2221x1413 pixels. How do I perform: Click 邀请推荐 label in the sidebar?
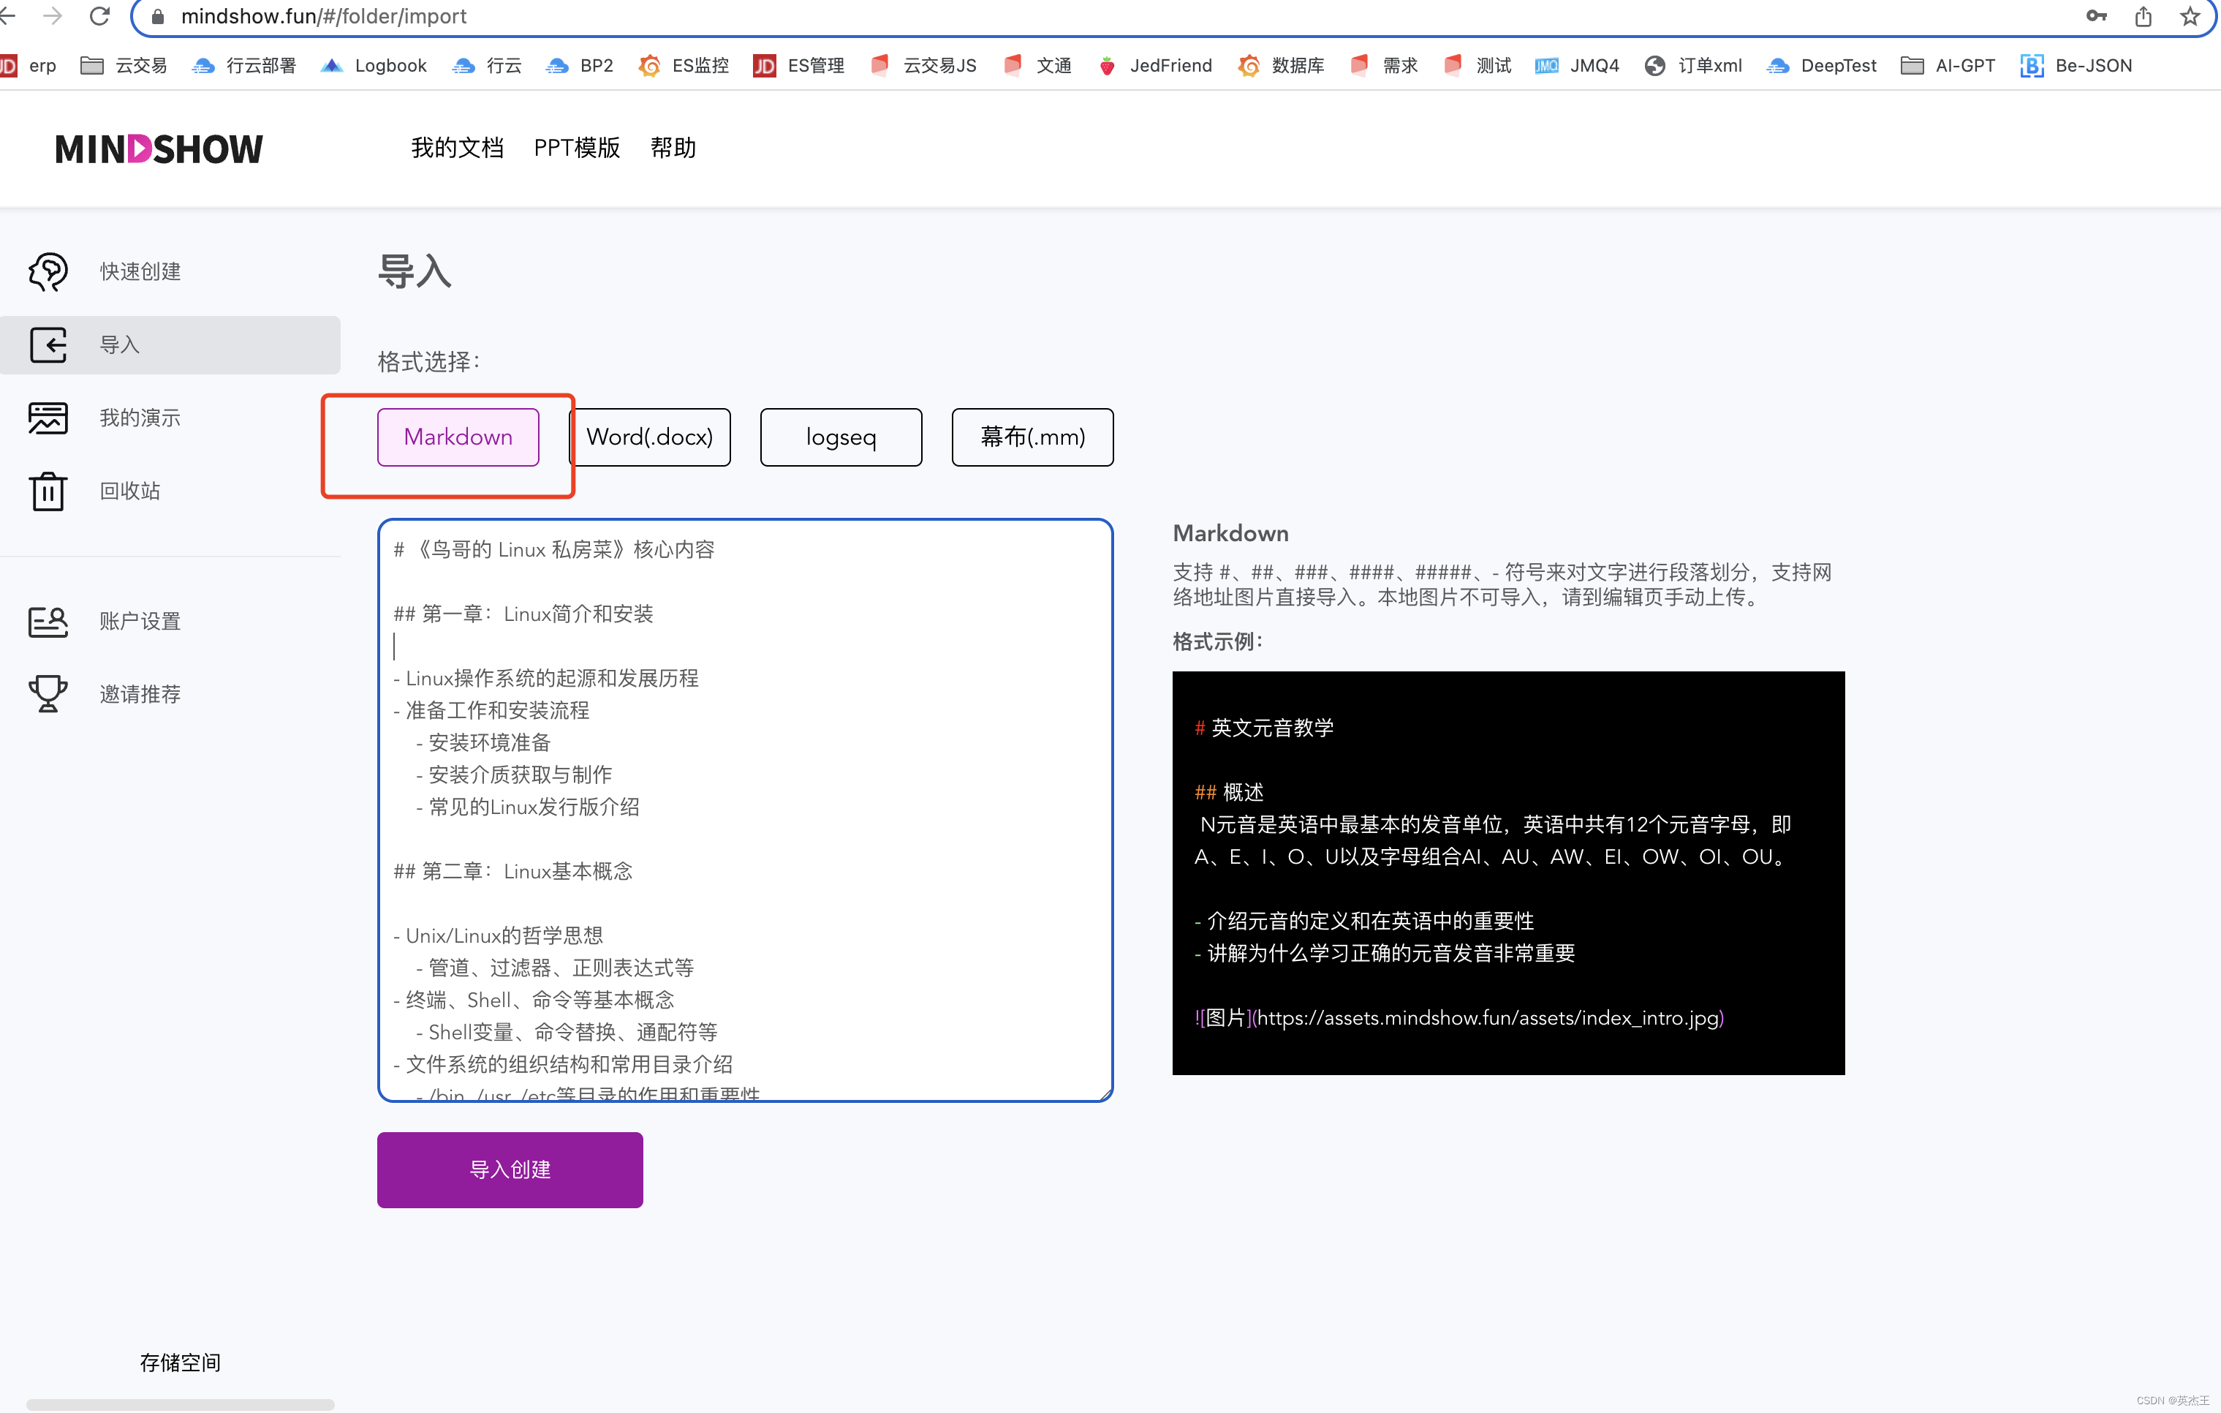tap(140, 694)
